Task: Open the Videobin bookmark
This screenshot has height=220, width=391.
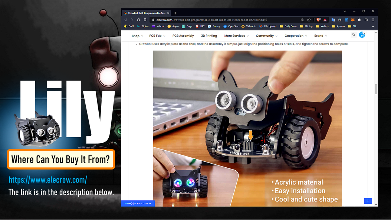Action: point(249,26)
